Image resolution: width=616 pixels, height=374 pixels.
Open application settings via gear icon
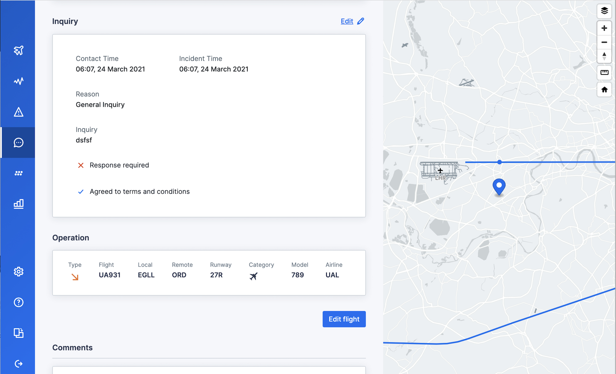[18, 271]
